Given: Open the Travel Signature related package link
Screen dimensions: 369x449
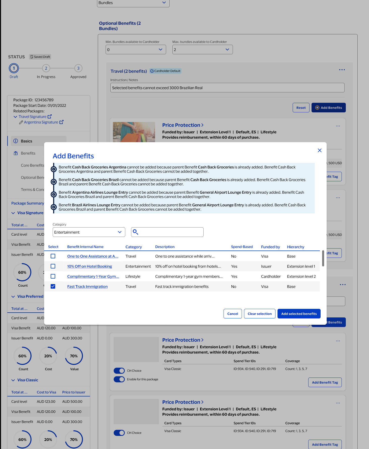Looking at the screenshot, I should coord(33,117).
